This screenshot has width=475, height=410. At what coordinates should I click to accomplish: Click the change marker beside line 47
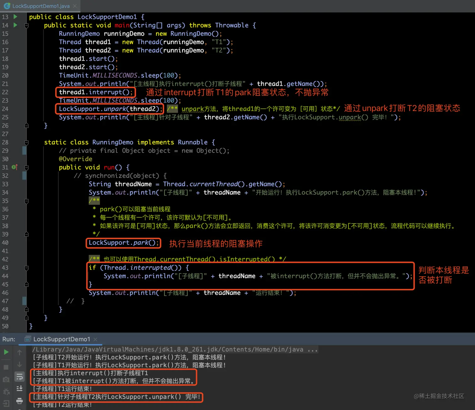click(x=24, y=301)
